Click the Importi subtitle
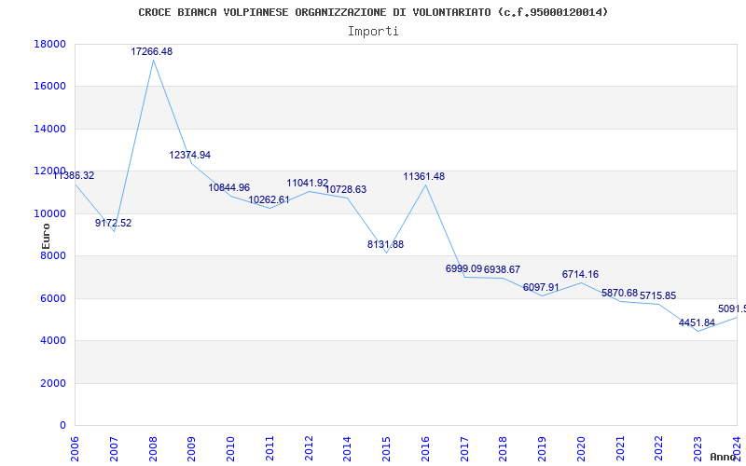The image size is (746, 466). coord(373,31)
